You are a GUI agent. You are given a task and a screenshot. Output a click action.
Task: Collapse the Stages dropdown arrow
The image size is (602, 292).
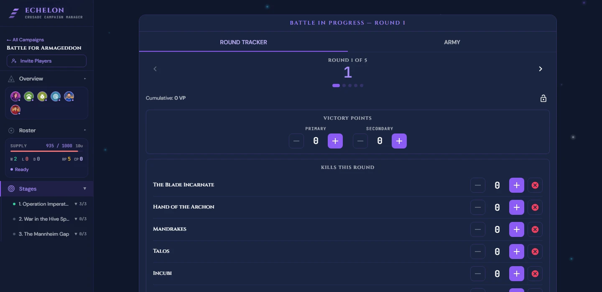pos(85,189)
